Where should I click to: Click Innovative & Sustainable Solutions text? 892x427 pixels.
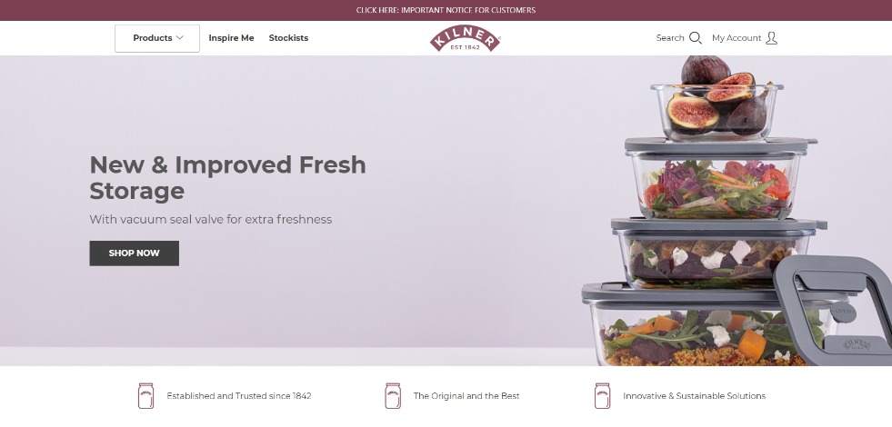tap(694, 396)
